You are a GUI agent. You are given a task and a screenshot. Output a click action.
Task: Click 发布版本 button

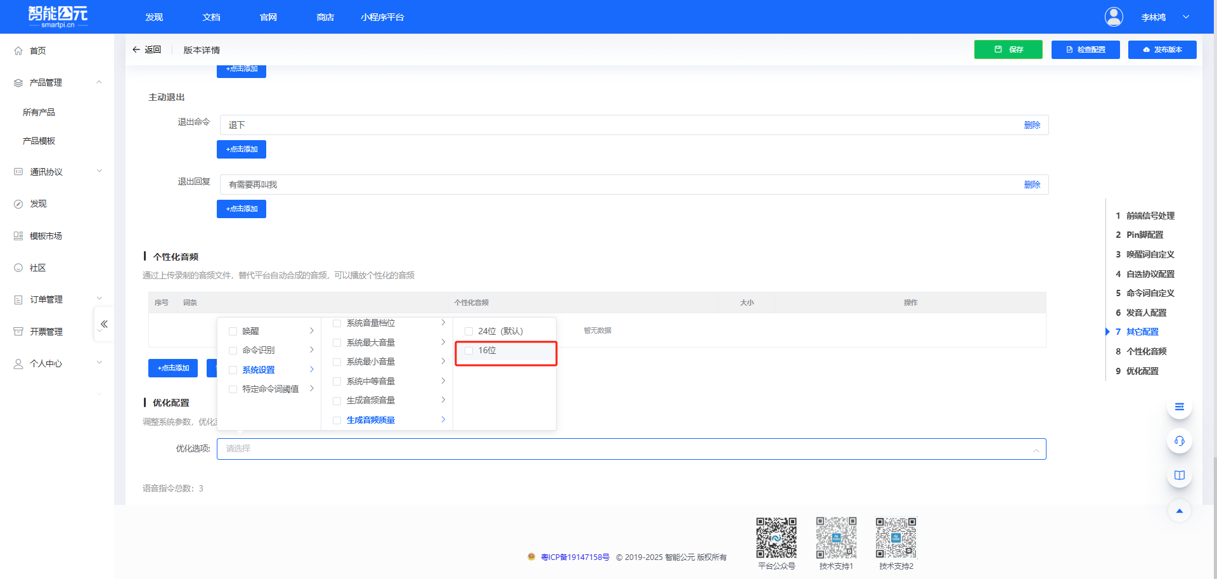point(1162,49)
